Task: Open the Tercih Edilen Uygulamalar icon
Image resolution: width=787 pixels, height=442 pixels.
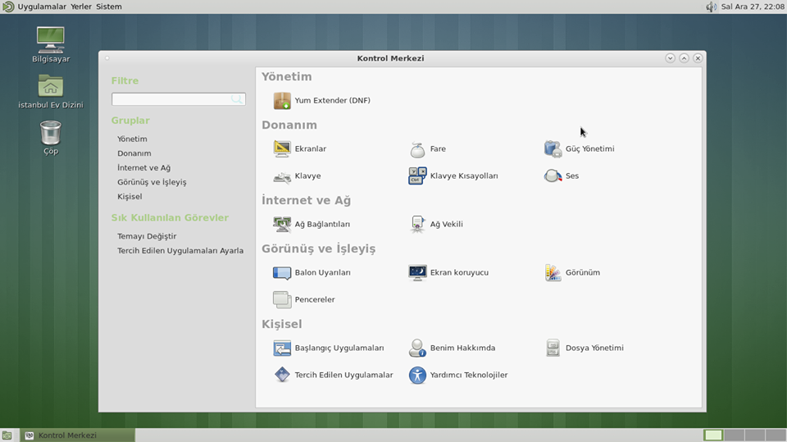Action: (281, 375)
